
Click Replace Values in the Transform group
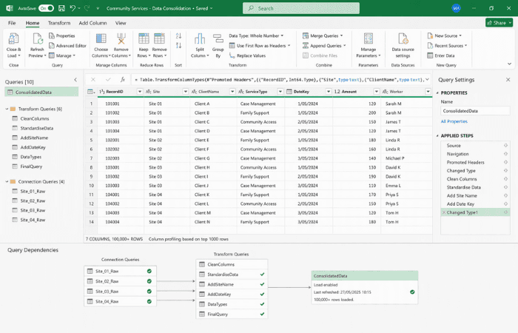(x=247, y=55)
